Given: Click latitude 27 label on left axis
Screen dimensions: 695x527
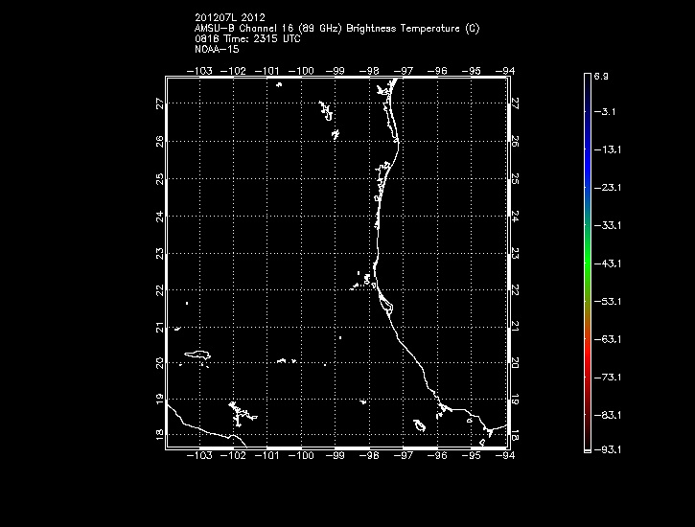Looking at the screenshot, I should tap(159, 103).
